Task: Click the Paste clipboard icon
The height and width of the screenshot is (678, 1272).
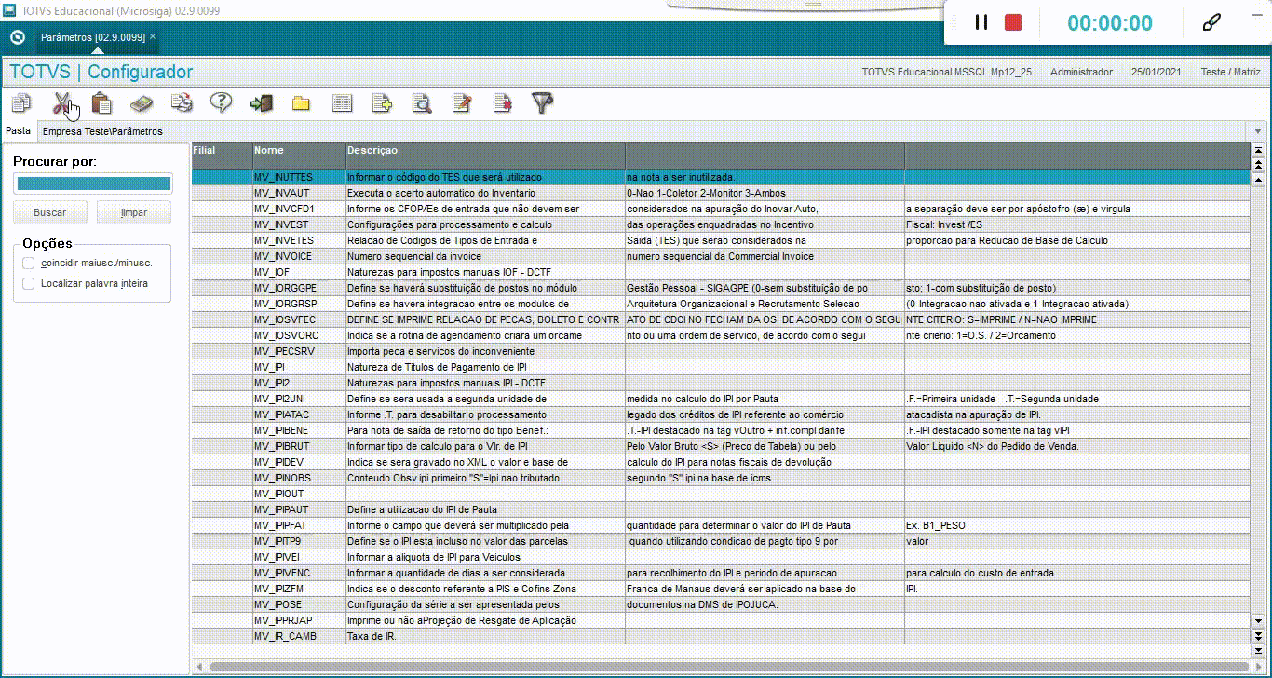Action: tap(101, 103)
